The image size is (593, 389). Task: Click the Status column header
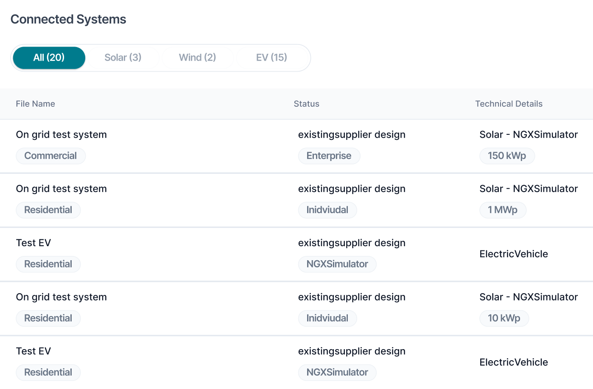pos(306,104)
